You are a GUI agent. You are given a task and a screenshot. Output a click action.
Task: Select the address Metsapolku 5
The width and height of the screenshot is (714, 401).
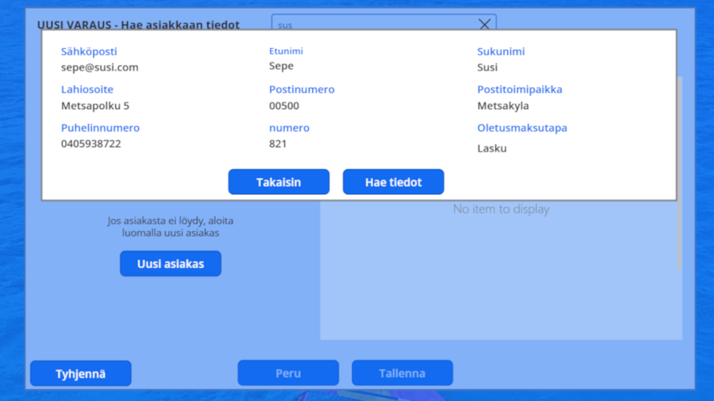95,106
